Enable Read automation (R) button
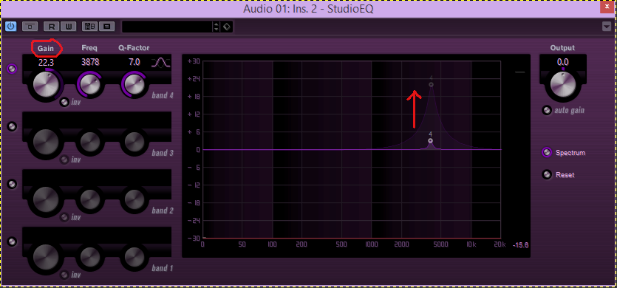 pyautogui.click(x=51, y=27)
